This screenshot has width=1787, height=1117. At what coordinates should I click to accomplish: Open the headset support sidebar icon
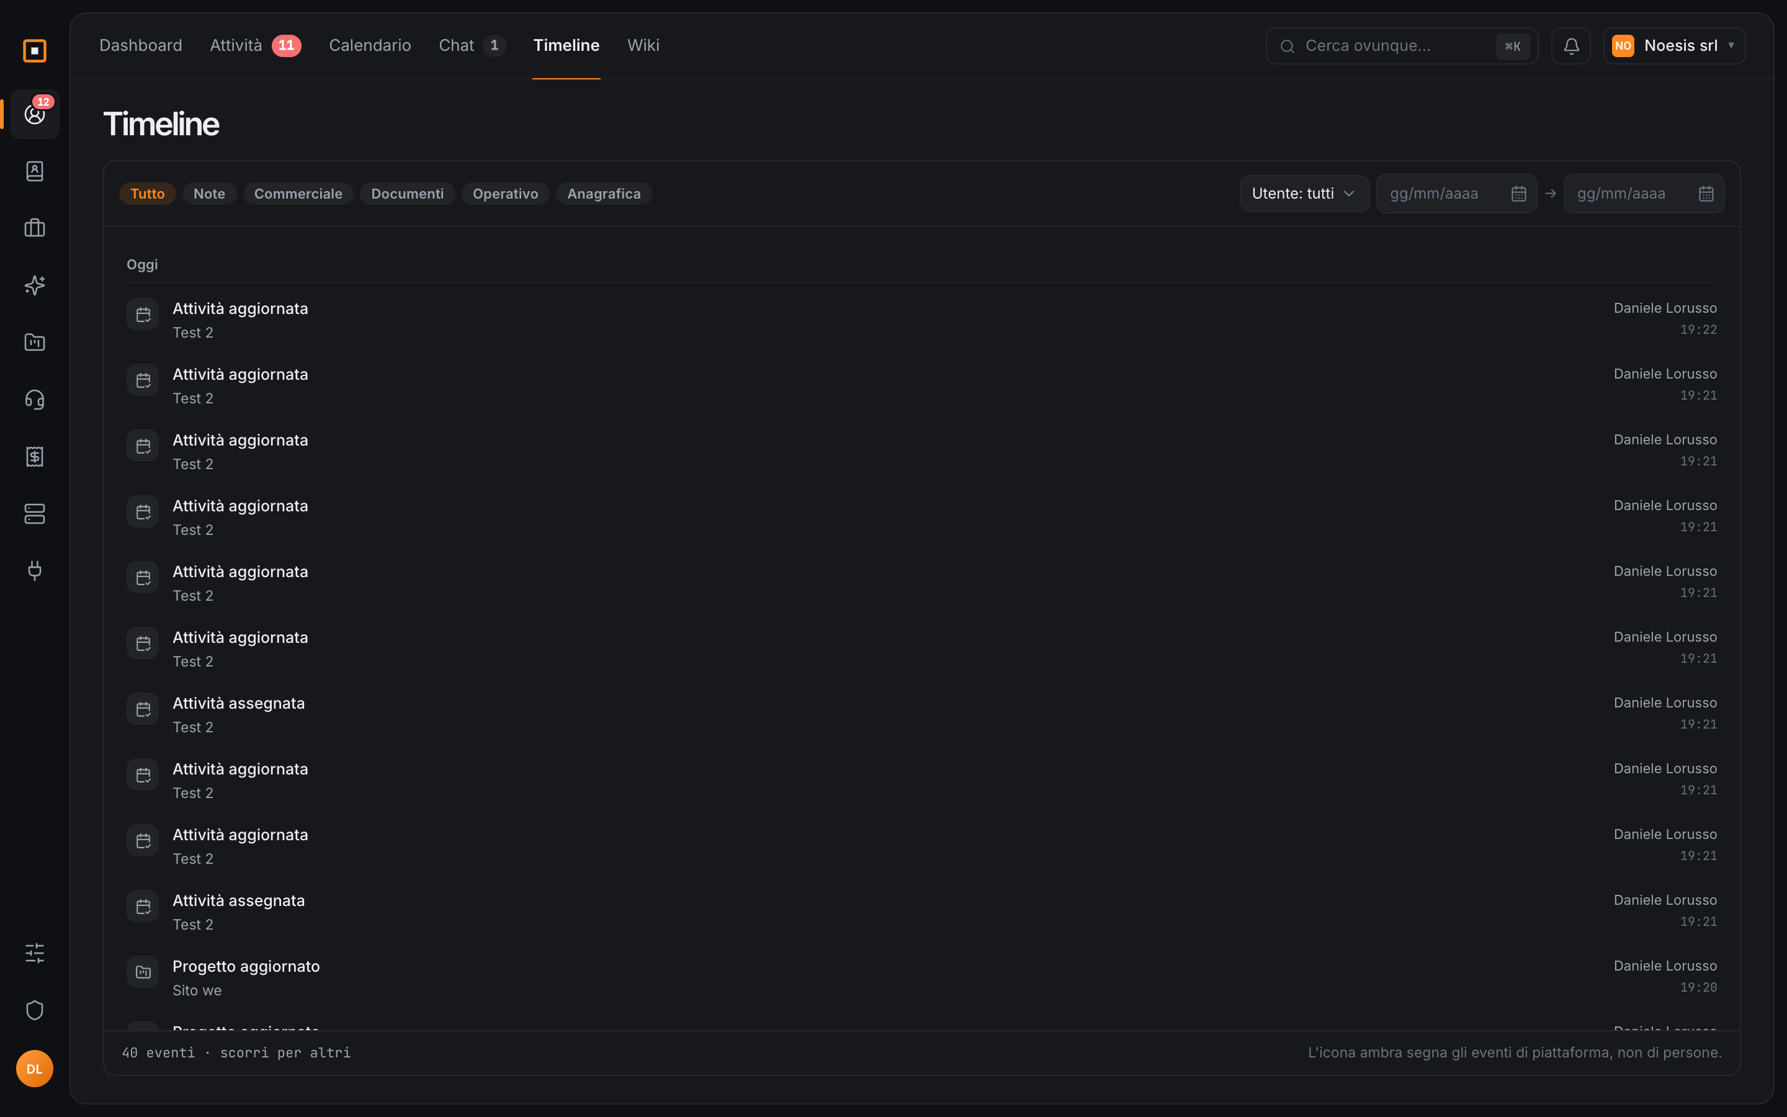pos(35,400)
